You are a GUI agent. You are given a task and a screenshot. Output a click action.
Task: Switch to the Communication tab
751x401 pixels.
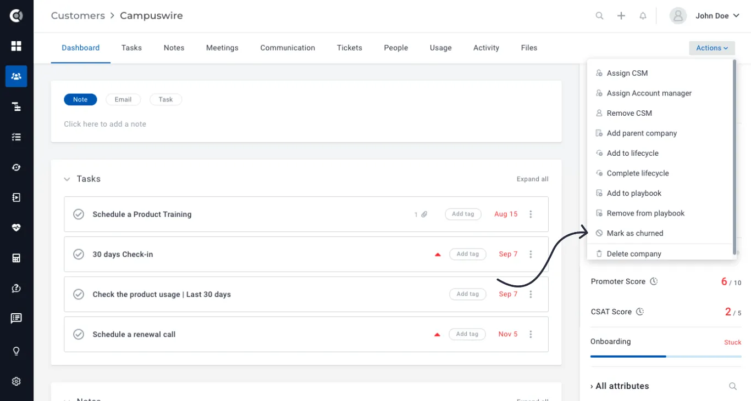pos(288,48)
